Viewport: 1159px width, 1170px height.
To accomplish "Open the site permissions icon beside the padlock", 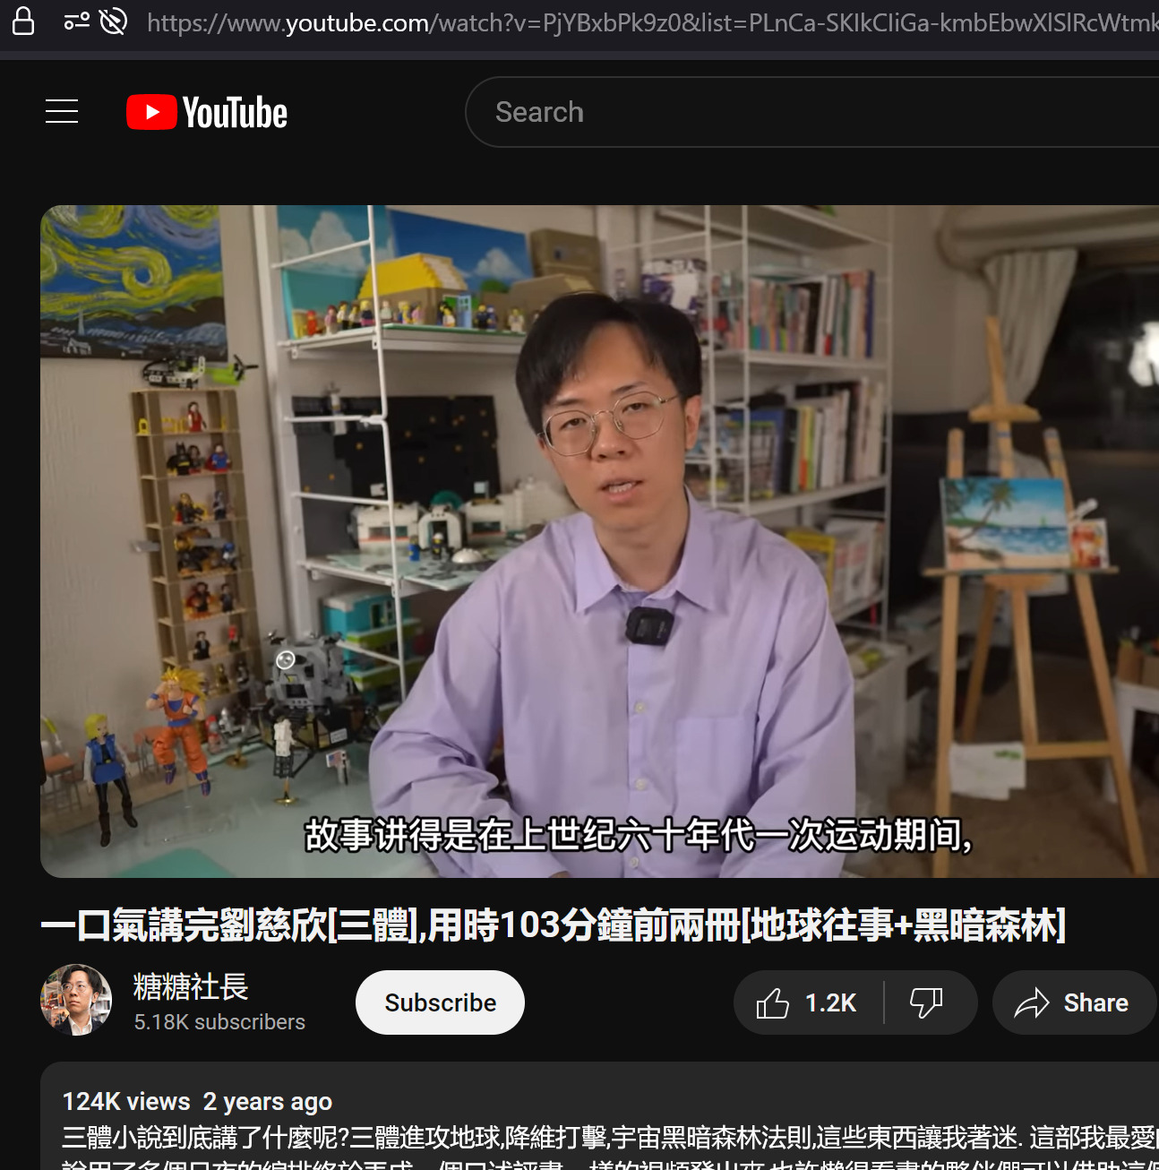I will [77, 21].
